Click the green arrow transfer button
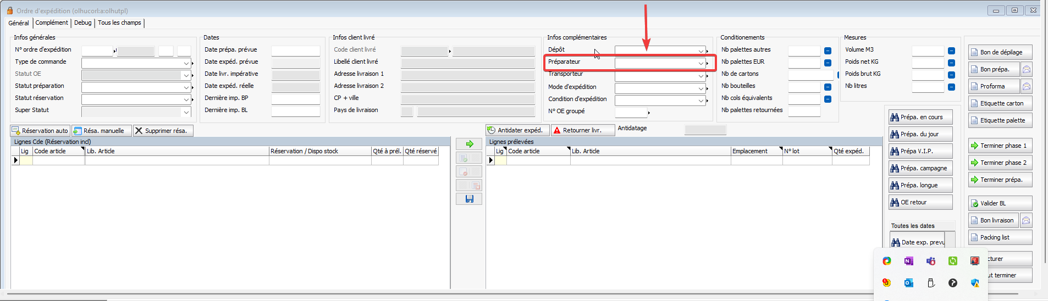 click(469, 144)
